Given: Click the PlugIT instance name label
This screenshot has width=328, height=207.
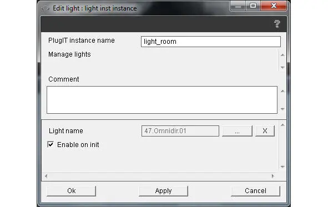Looking at the screenshot, I should point(82,41).
